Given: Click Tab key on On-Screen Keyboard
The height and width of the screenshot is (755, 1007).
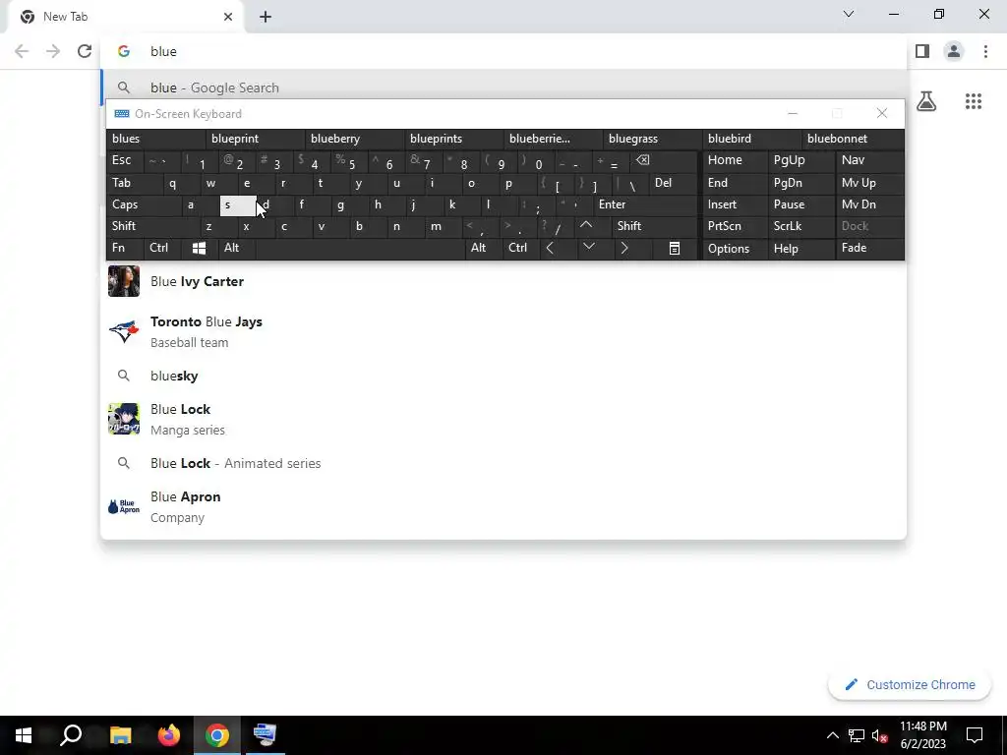Looking at the screenshot, I should (x=134, y=183).
